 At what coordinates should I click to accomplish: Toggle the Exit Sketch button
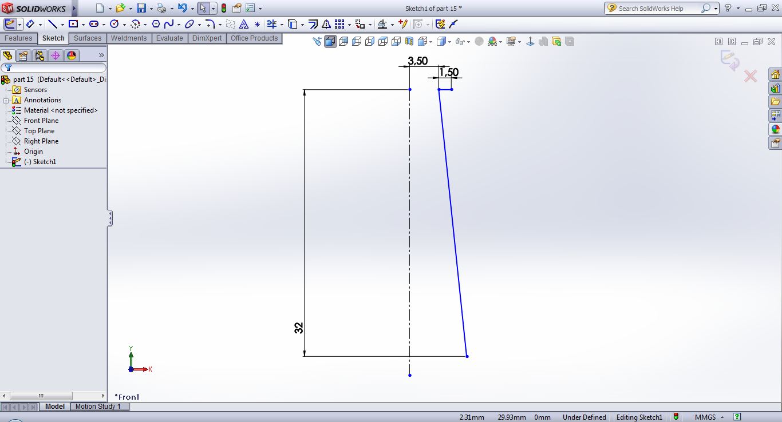pos(10,24)
